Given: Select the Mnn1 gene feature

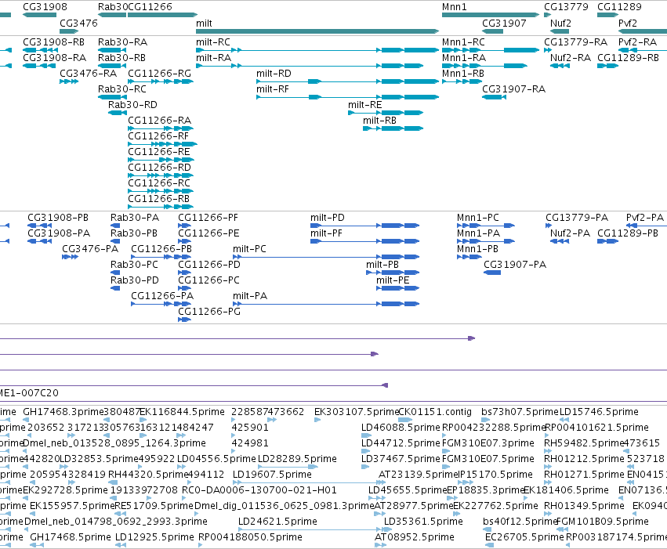Looking at the screenshot, I should [491, 15].
